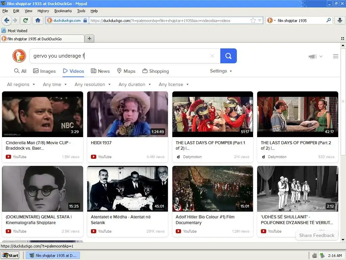Open the home page via house icon

(x=38, y=20)
